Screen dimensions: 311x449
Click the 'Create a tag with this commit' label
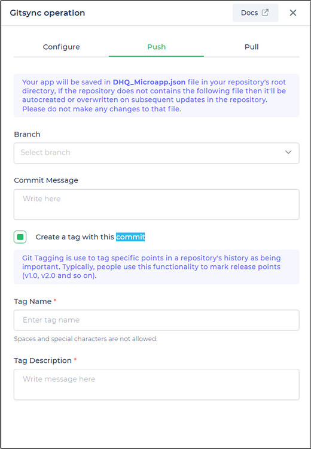click(x=90, y=237)
